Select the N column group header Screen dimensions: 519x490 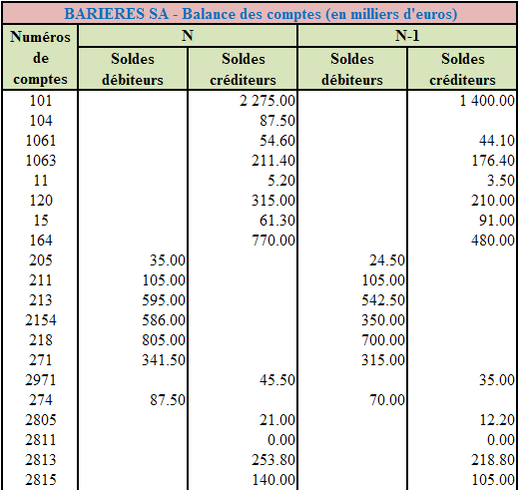[188, 36]
